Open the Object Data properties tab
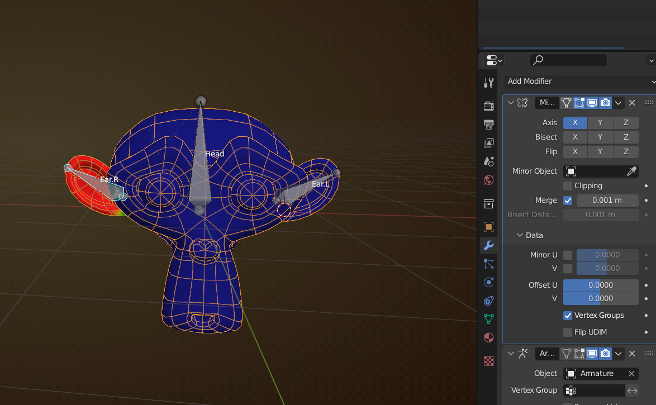The image size is (656, 405). click(x=488, y=319)
